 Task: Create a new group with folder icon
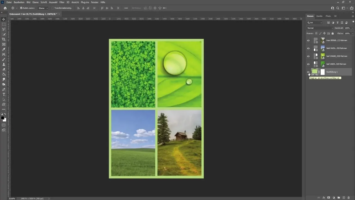tap(339, 197)
